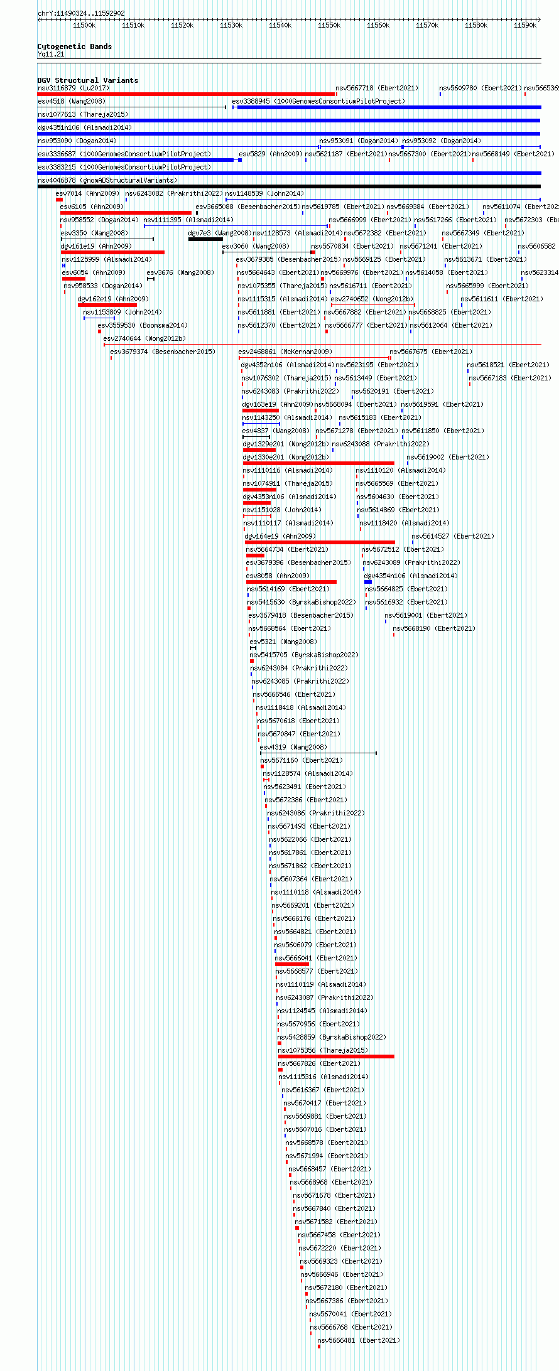Click the black bar under dgv7e3 (Wang2008)
The width and height of the screenshot is (559, 1371).
(205, 239)
